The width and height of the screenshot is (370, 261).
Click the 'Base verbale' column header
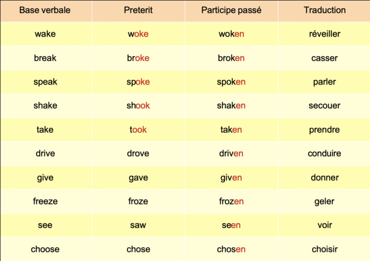point(45,10)
